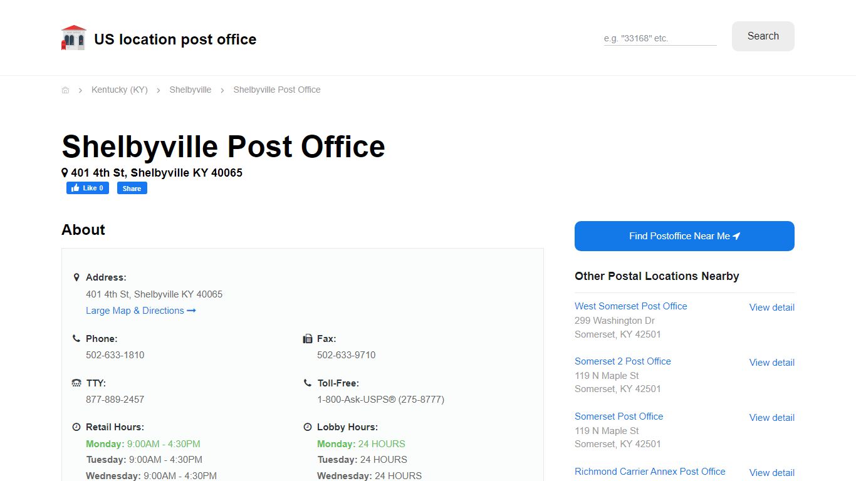View detail for Richmond Carrier Annex
The image size is (856, 481).
(771, 473)
